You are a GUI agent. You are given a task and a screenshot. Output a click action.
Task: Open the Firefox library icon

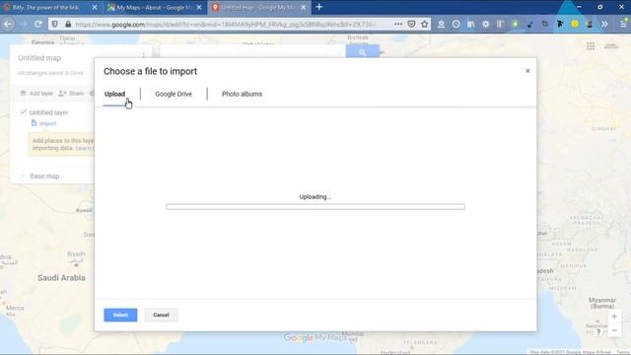point(471,24)
